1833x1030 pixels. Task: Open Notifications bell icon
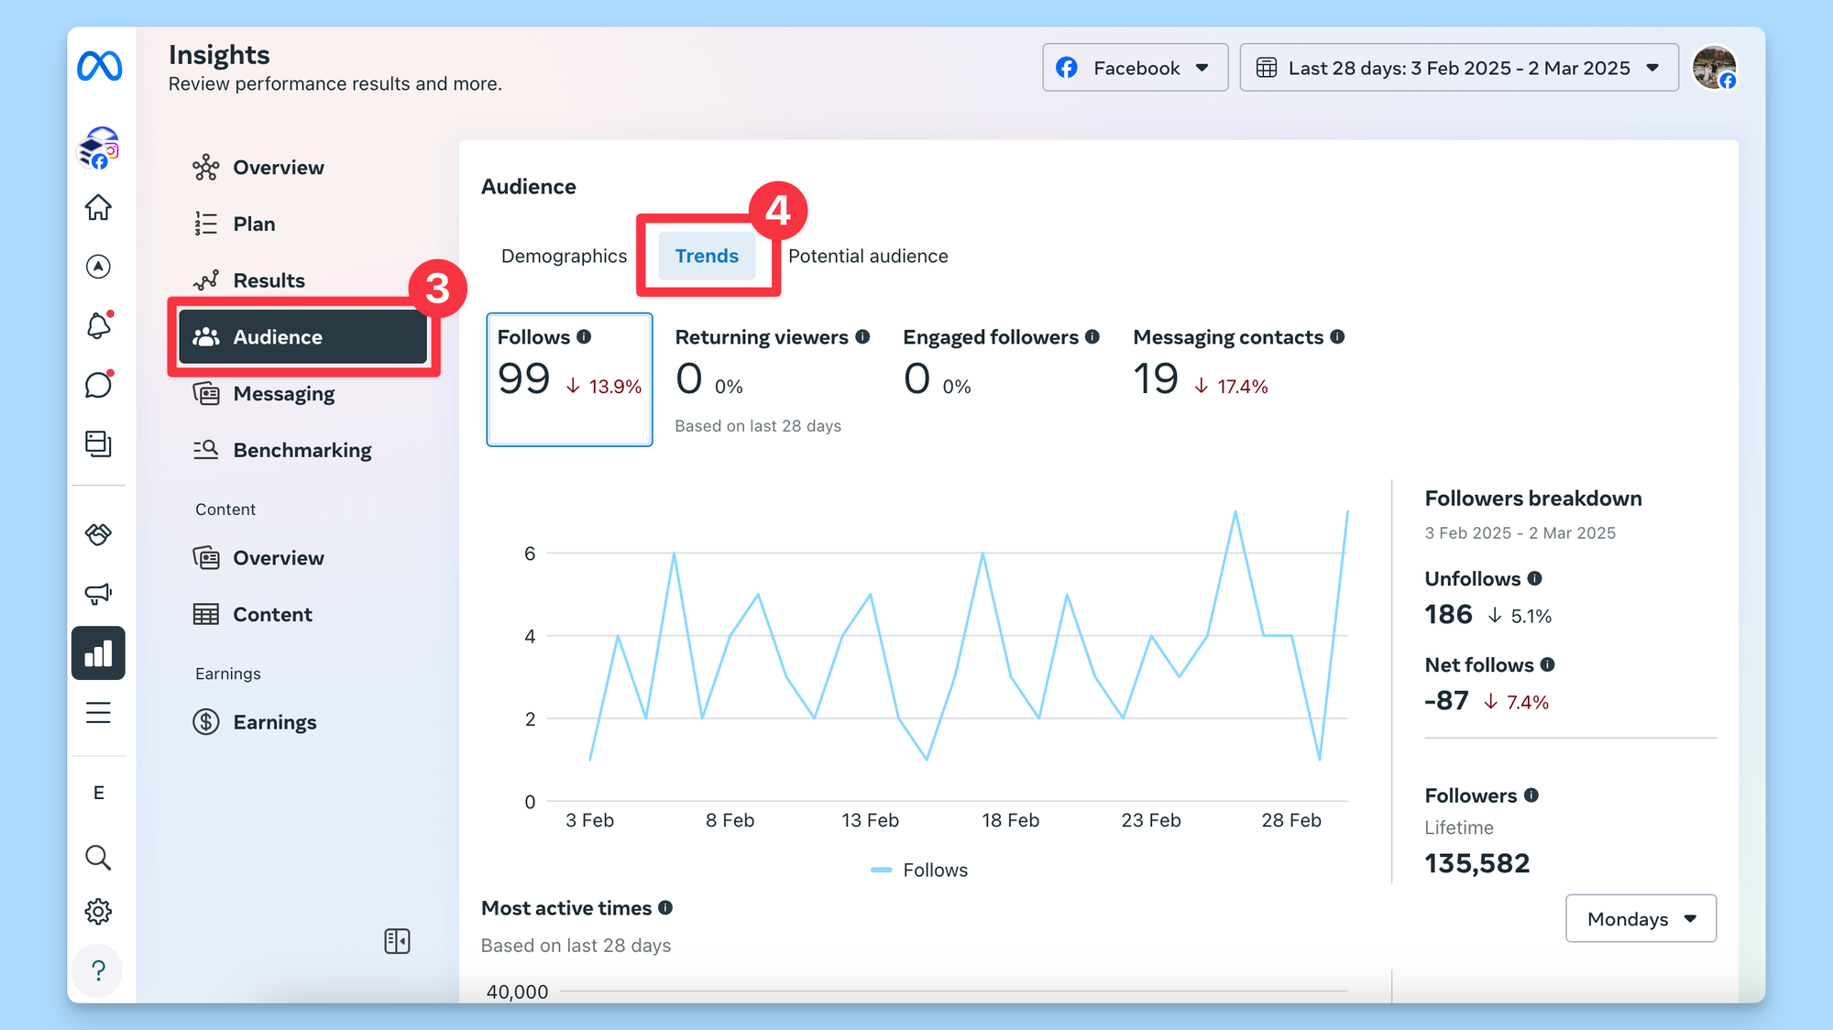[x=98, y=325]
